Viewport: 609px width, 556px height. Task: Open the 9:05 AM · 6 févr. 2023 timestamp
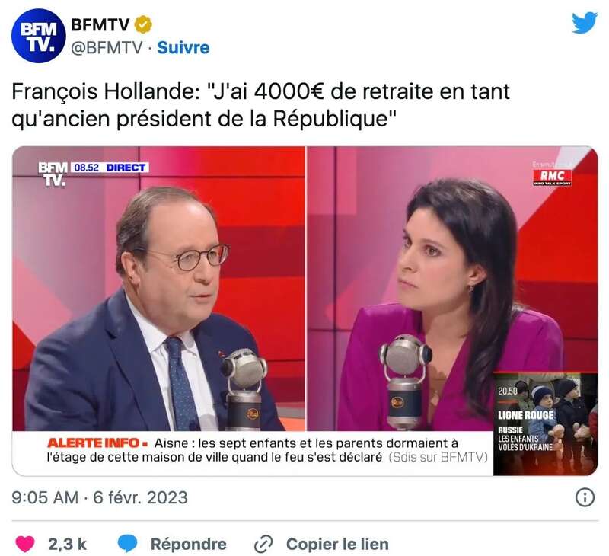100,497
